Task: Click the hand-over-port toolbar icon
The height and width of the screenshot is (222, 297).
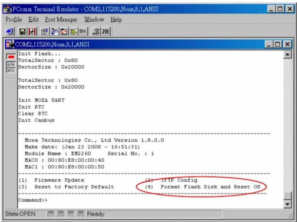Action: click(55, 31)
